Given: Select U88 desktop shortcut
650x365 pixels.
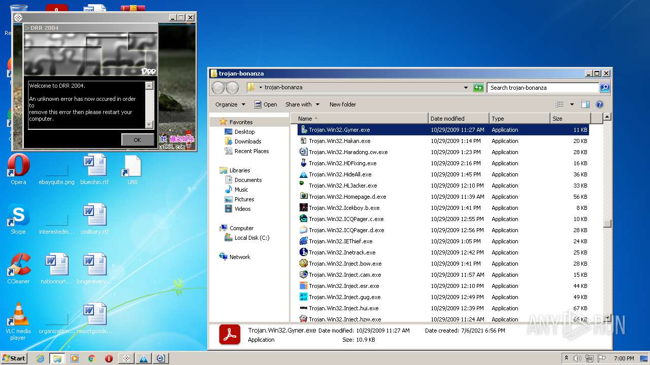Looking at the screenshot, I should (132, 169).
